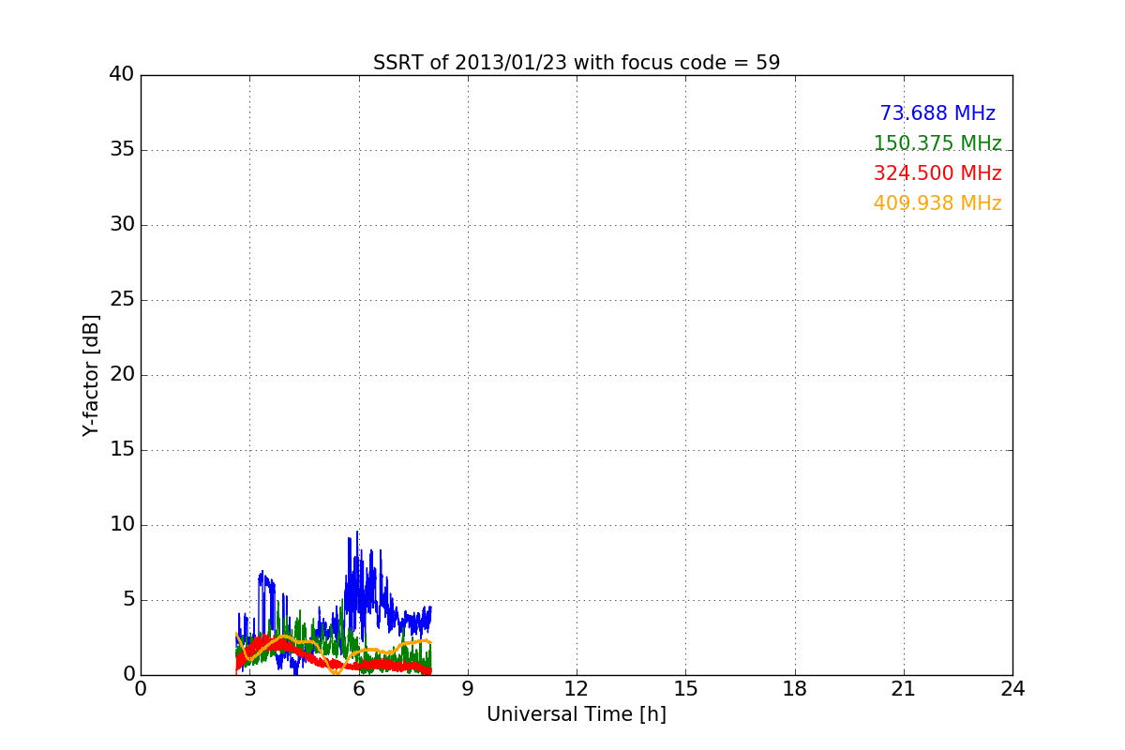Click the x-axis label 'Universal Time [h]'

click(577, 714)
